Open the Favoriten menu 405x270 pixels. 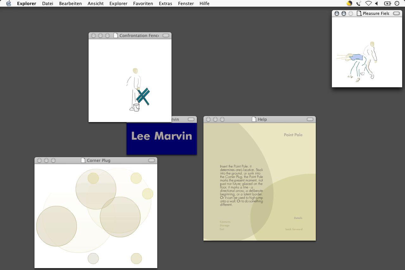point(143,3)
